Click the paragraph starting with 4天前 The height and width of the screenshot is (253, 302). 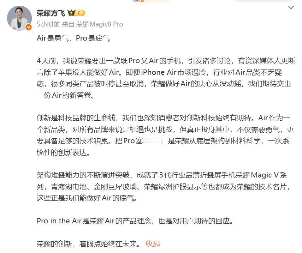(166, 78)
